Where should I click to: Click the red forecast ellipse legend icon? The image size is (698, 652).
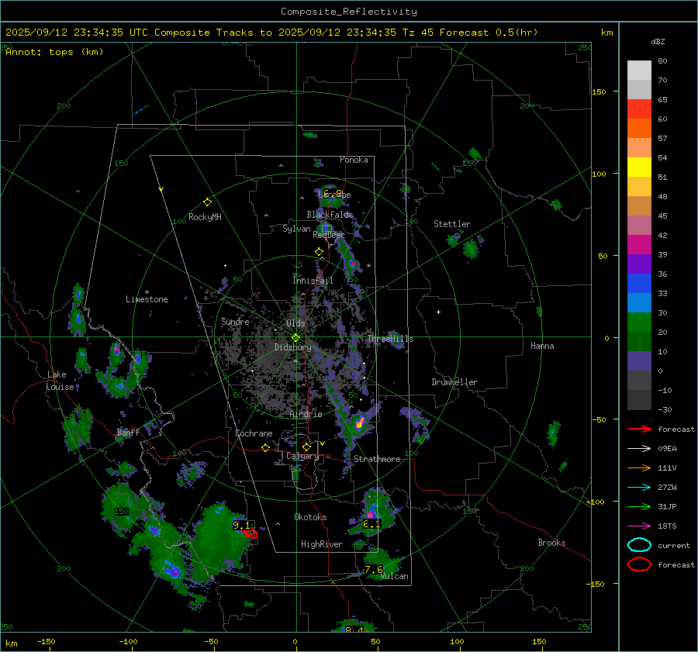point(639,564)
